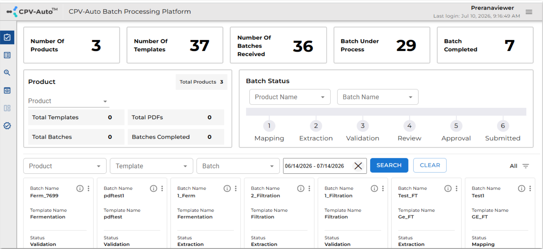The image size is (543, 249).
Task: Show info for batch 1_Ferm
Action: click(227, 188)
